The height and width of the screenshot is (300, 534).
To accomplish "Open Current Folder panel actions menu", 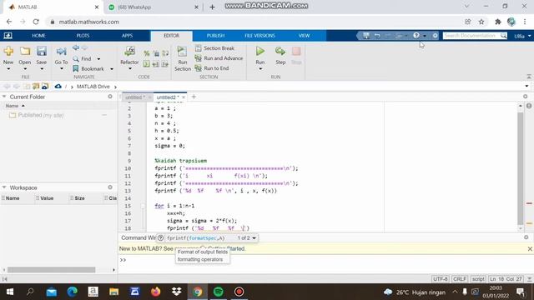I will [110, 97].
